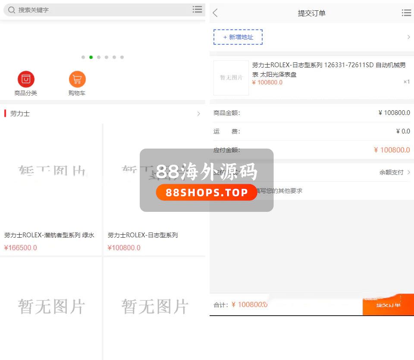Select the third carousel indicator dot
This screenshot has height=360, width=414.
click(99, 57)
